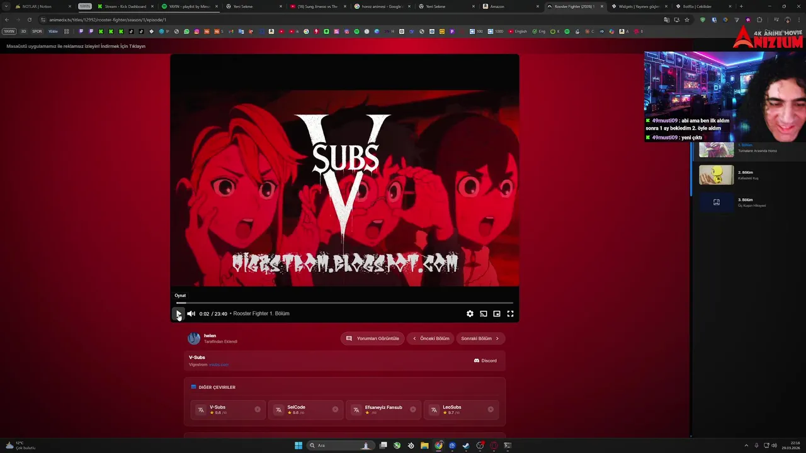Screen dimensions: 806x453
Task: Open English bookmark folder
Action: click(518, 31)
